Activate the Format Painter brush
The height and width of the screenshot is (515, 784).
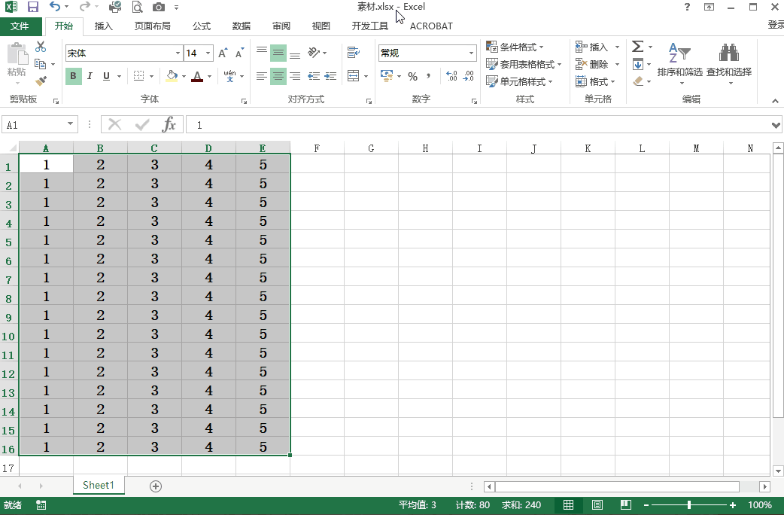(x=41, y=81)
